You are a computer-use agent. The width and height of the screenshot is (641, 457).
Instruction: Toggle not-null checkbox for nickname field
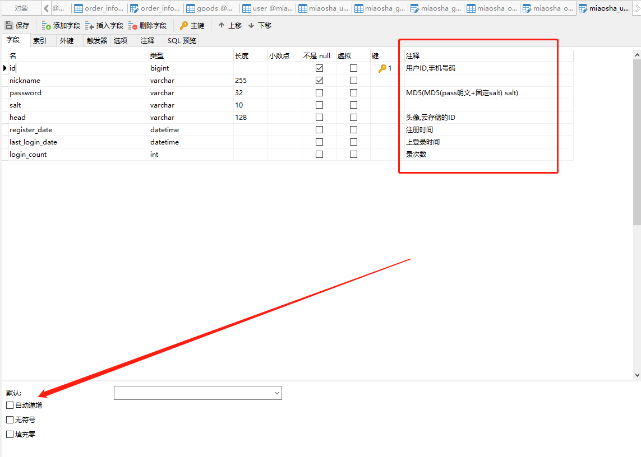319,81
